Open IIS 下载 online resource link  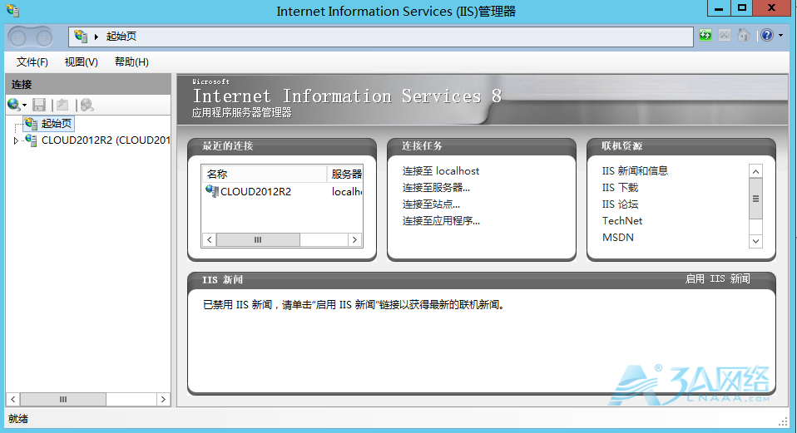click(620, 188)
